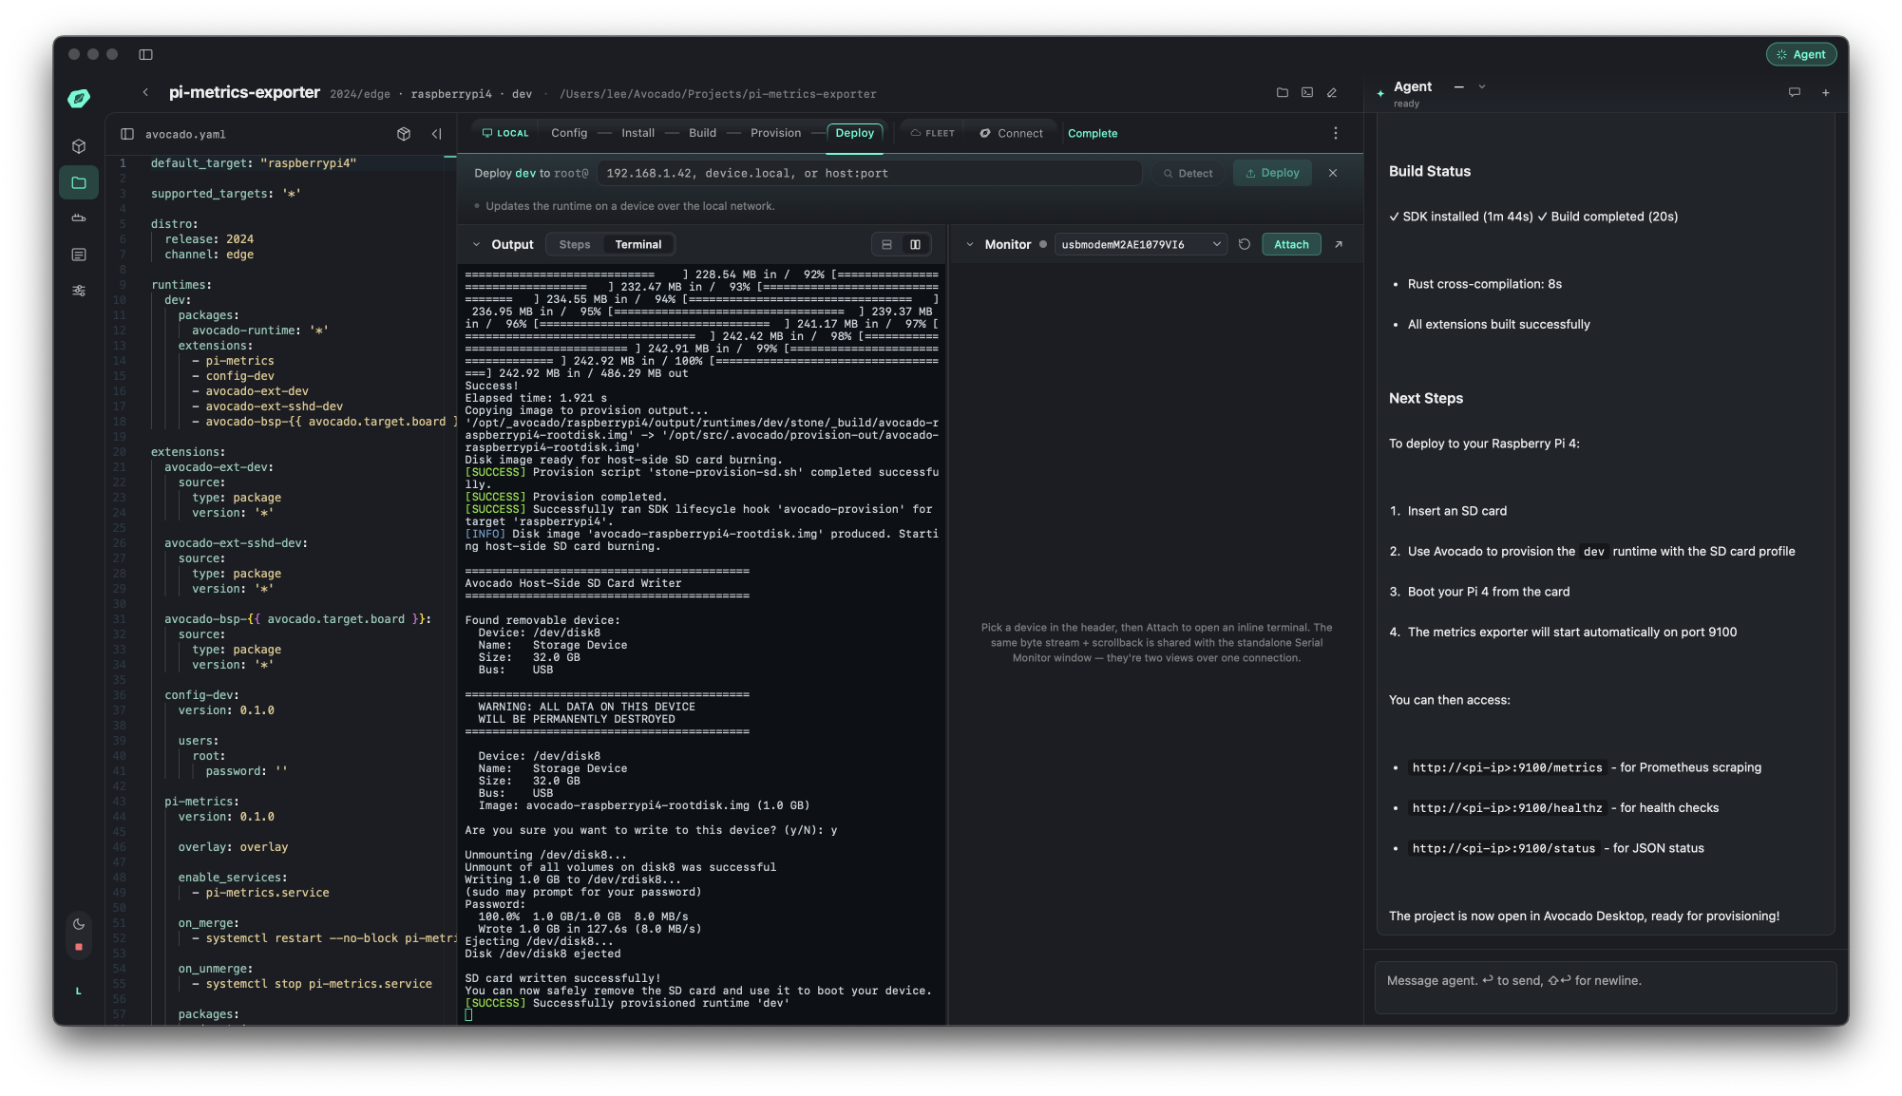Image resolution: width=1902 pixels, height=1096 pixels.
Task: Open the three-dot menu in the pipeline bar
Action: (1336, 133)
